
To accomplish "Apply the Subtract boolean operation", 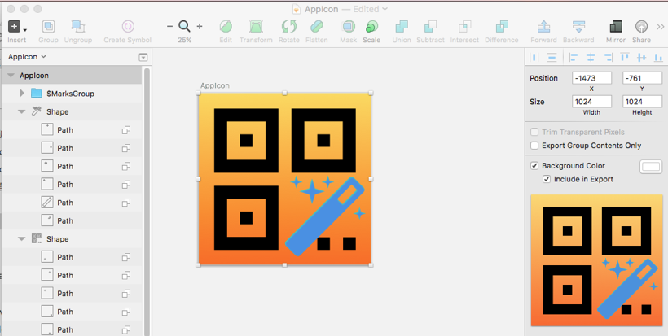I will point(430,27).
